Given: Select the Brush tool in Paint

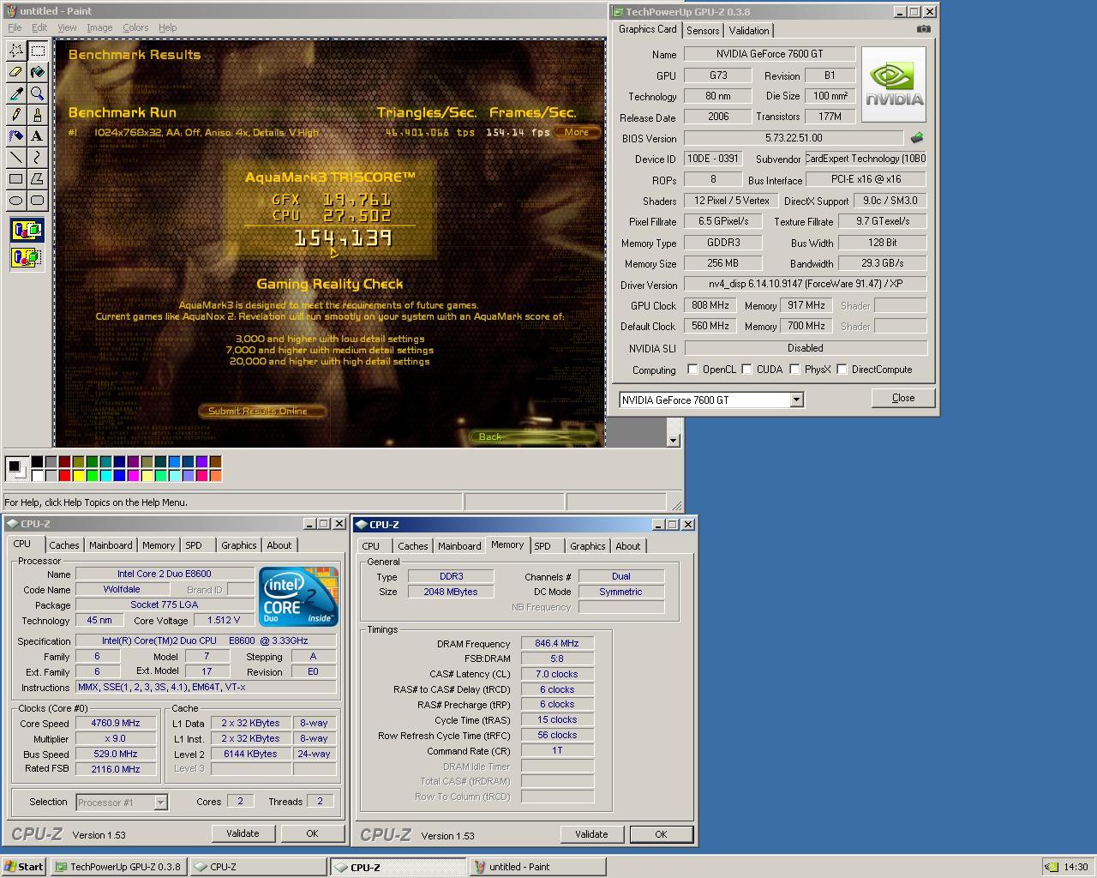Looking at the screenshot, I should click(x=38, y=115).
